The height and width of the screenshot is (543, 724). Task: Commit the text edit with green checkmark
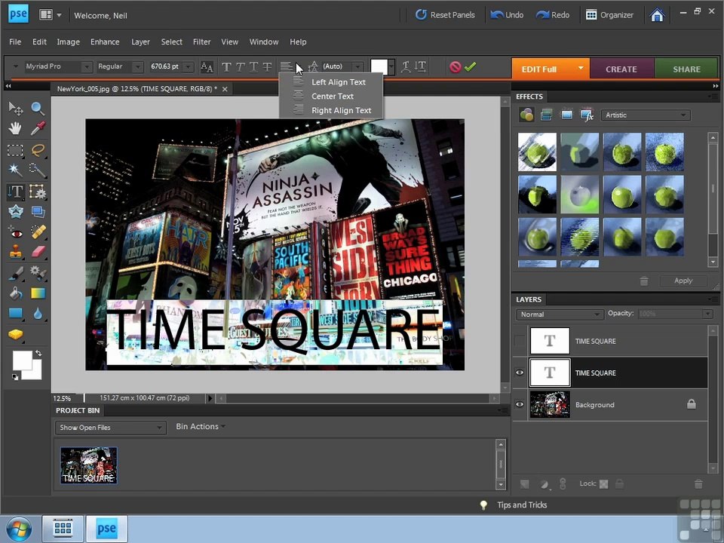471,67
